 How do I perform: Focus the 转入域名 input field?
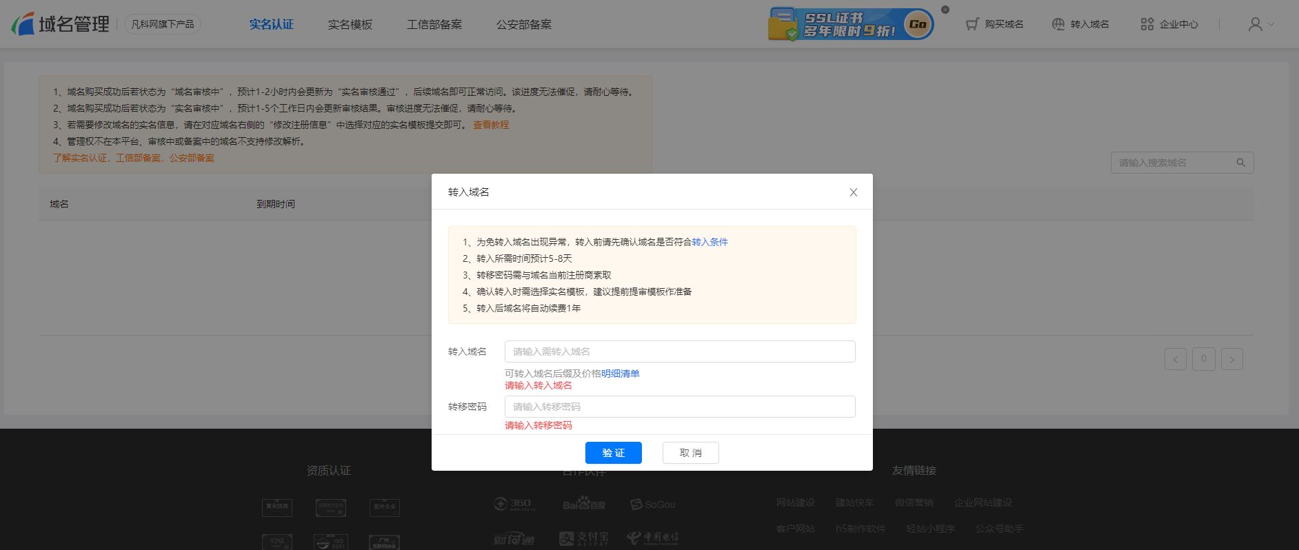[x=680, y=352]
